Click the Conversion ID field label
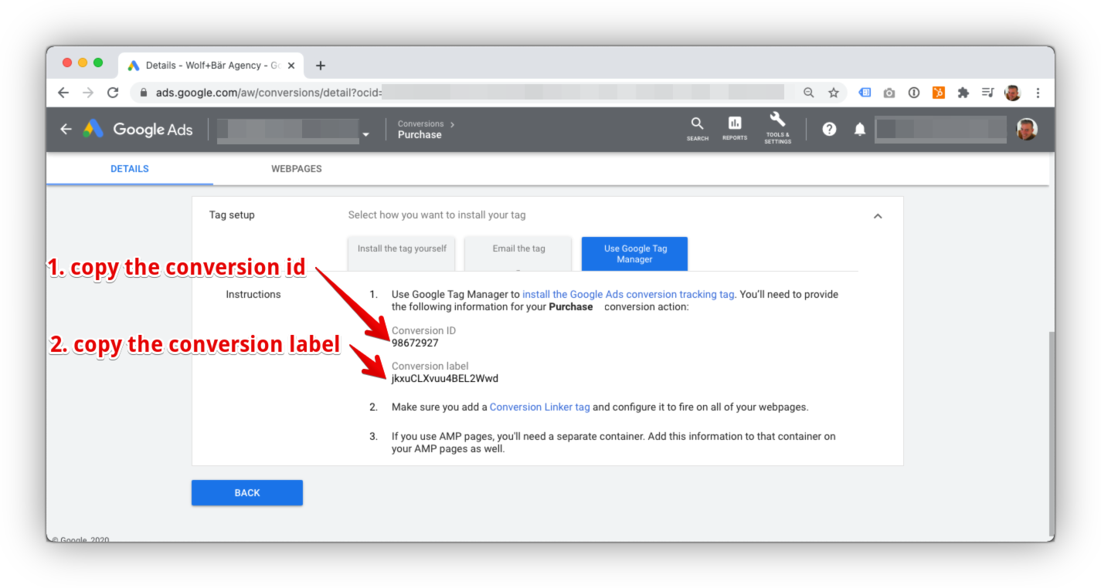Image resolution: width=1101 pixels, height=588 pixels. pyautogui.click(x=423, y=330)
